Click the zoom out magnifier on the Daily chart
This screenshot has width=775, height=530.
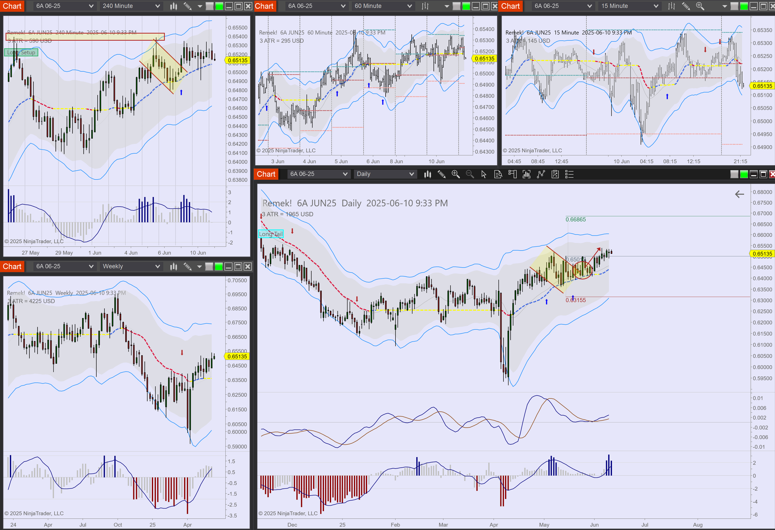(470, 174)
